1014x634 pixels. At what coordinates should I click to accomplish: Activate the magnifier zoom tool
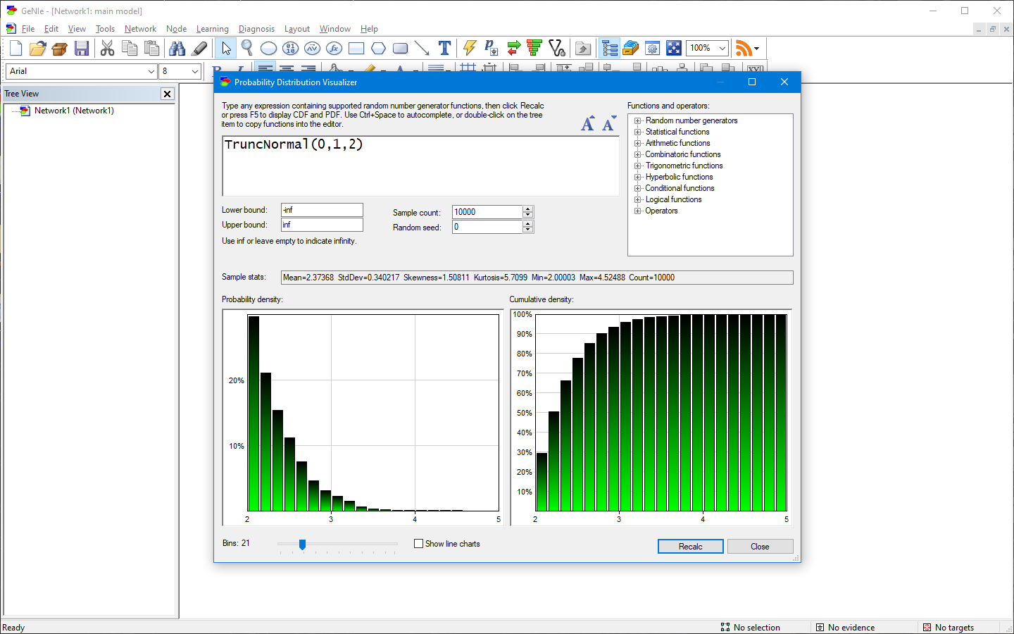[247, 48]
